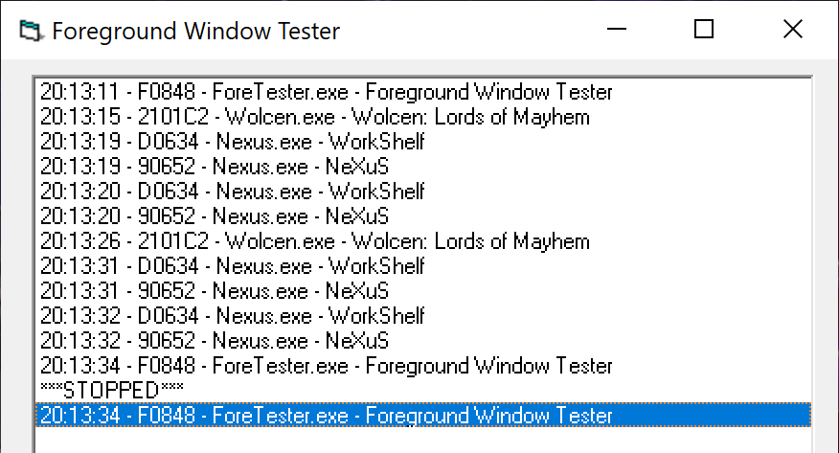Click the highlighted 20:13:34 ForeTester.exe entry

326,416
